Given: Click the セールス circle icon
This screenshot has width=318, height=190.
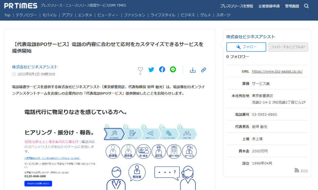Looking at the screenshot, I should click(189, 151).
